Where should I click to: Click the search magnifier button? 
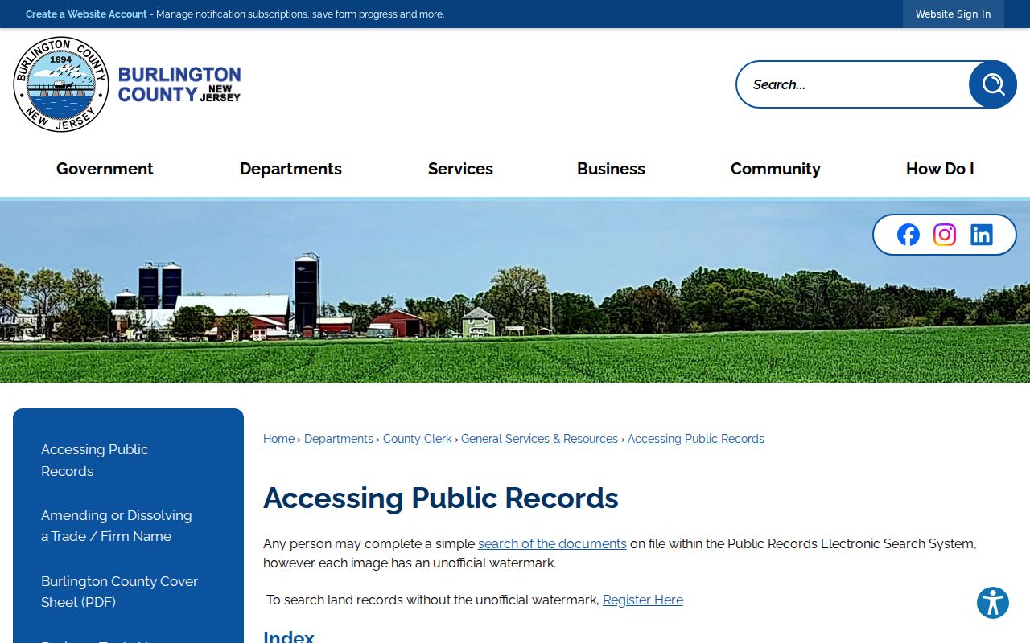[993, 84]
